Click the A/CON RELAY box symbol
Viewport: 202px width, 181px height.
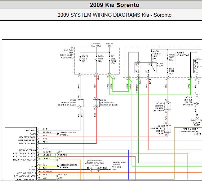click(146, 68)
